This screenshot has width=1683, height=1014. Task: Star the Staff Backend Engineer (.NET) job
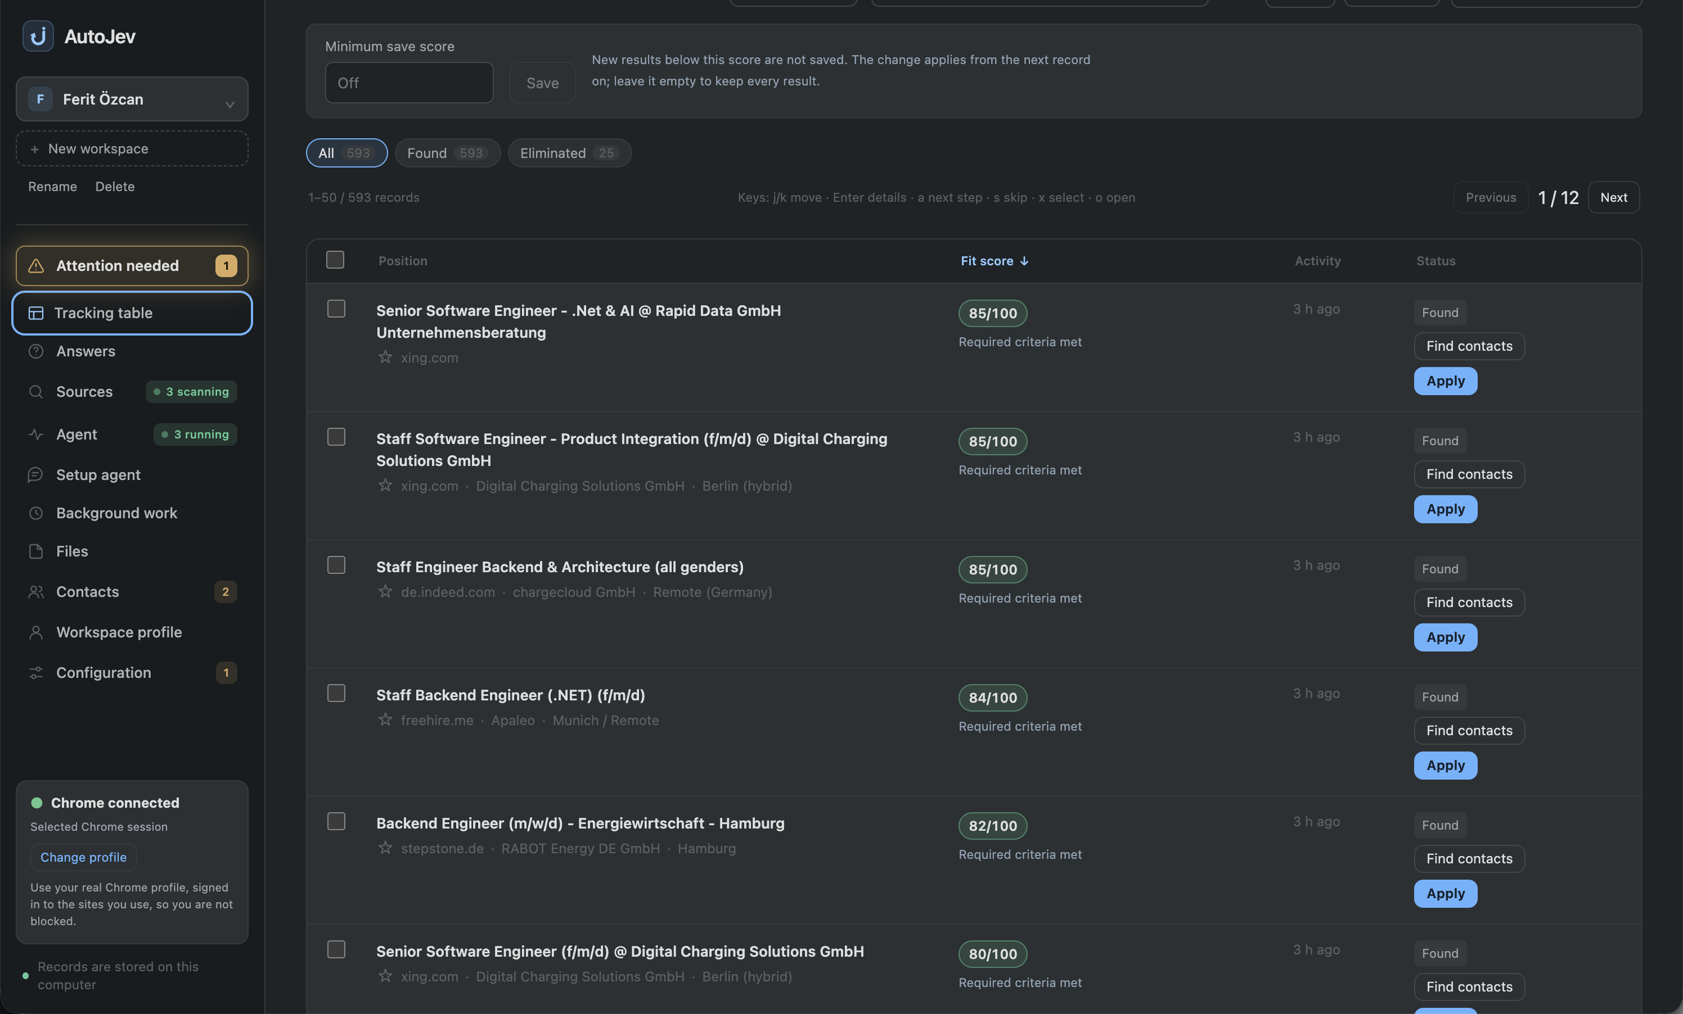(x=385, y=719)
